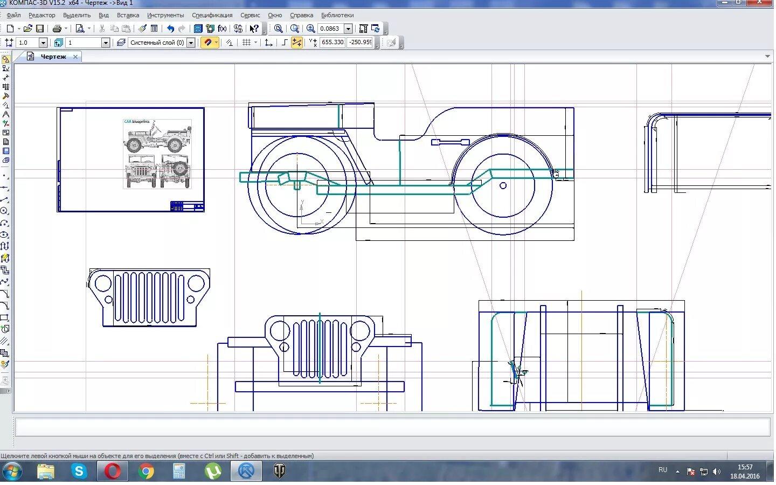Toggle the snap magnet button

[208, 43]
